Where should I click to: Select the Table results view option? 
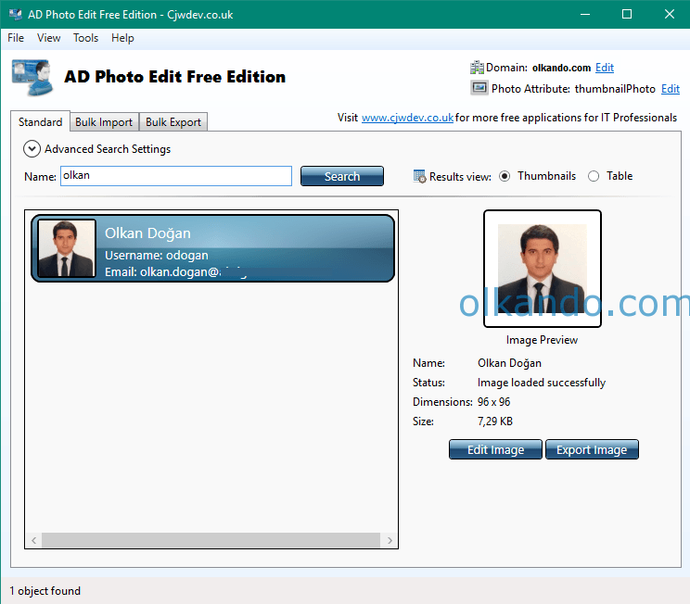coord(594,176)
